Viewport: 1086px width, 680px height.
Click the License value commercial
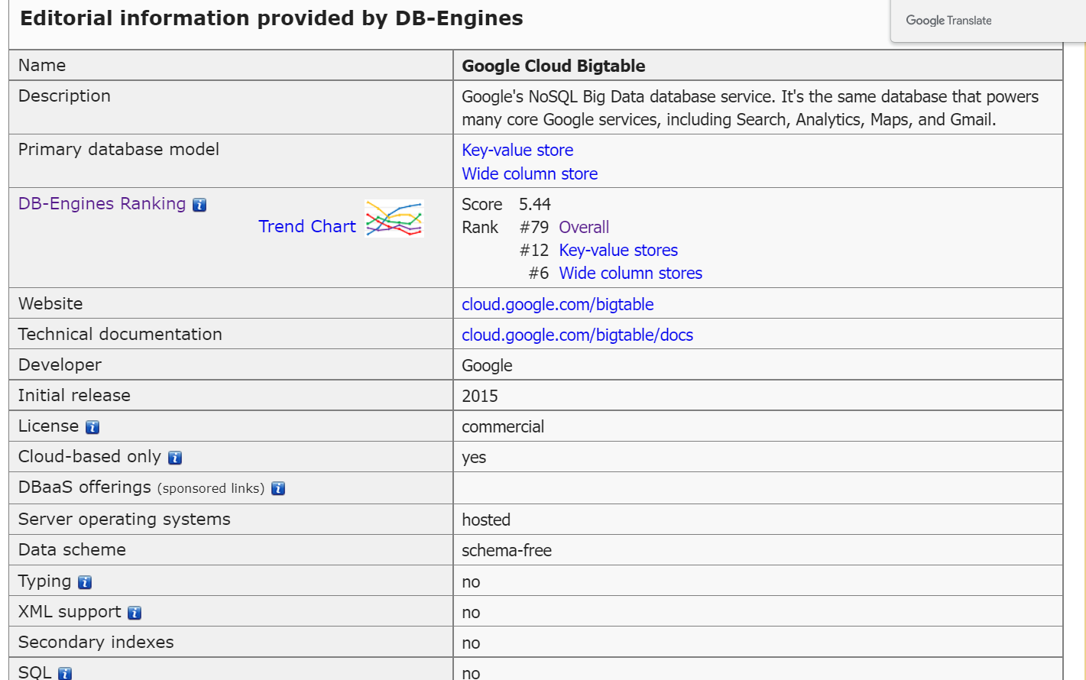click(503, 426)
